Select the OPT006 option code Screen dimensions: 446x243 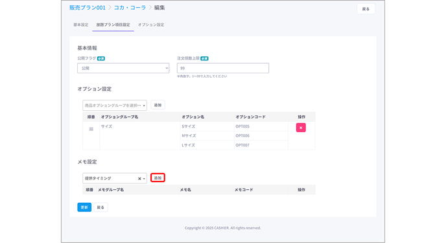(242, 136)
